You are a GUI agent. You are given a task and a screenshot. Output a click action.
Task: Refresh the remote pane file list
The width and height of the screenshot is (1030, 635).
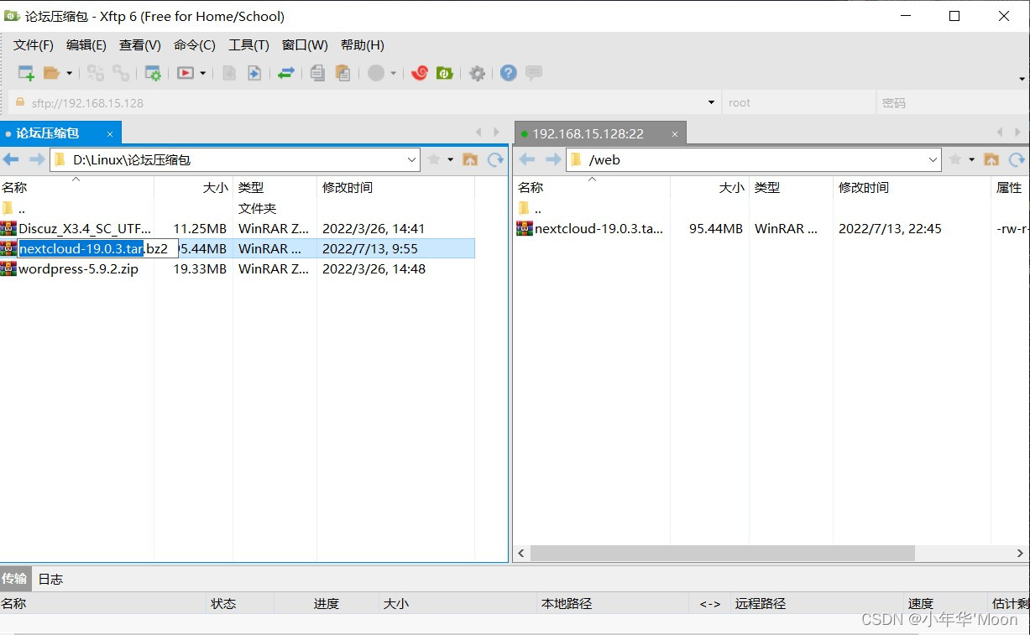[x=1017, y=159]
